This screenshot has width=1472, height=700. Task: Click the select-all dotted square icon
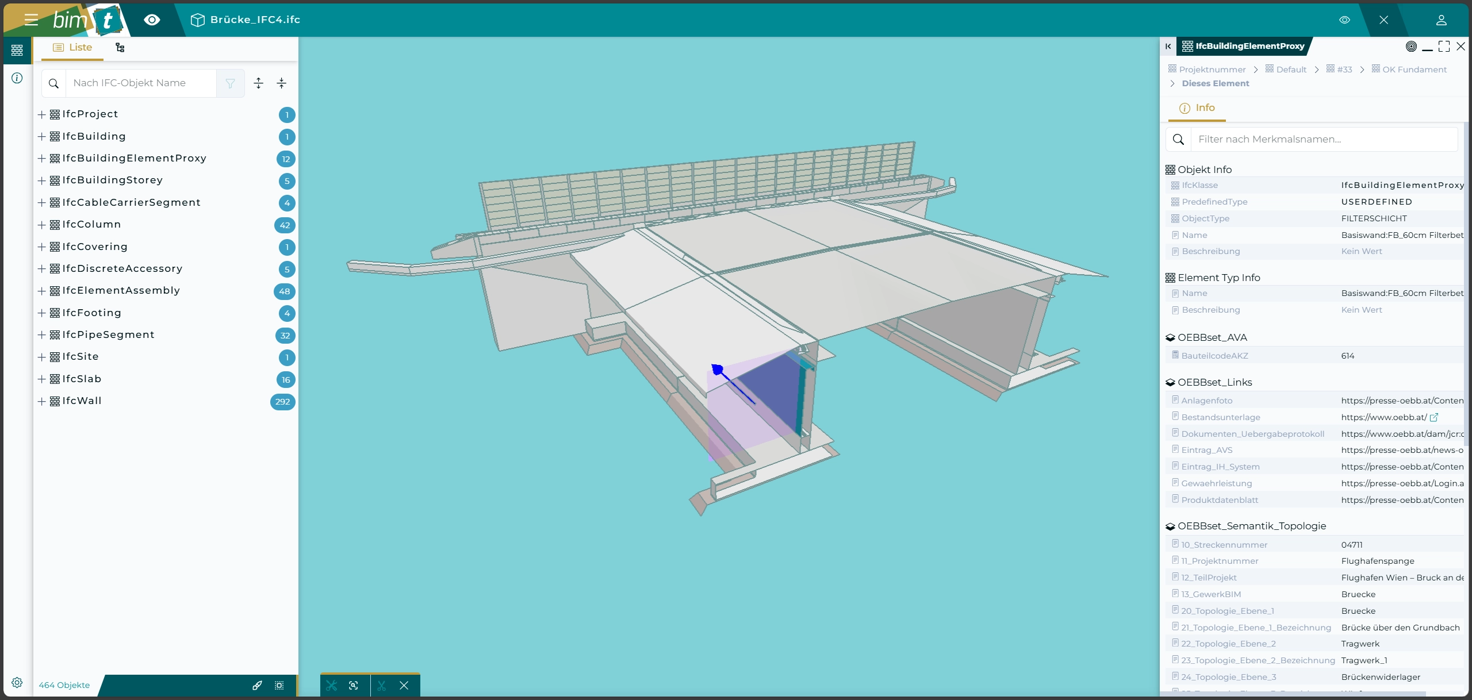[x=279, y=685]
